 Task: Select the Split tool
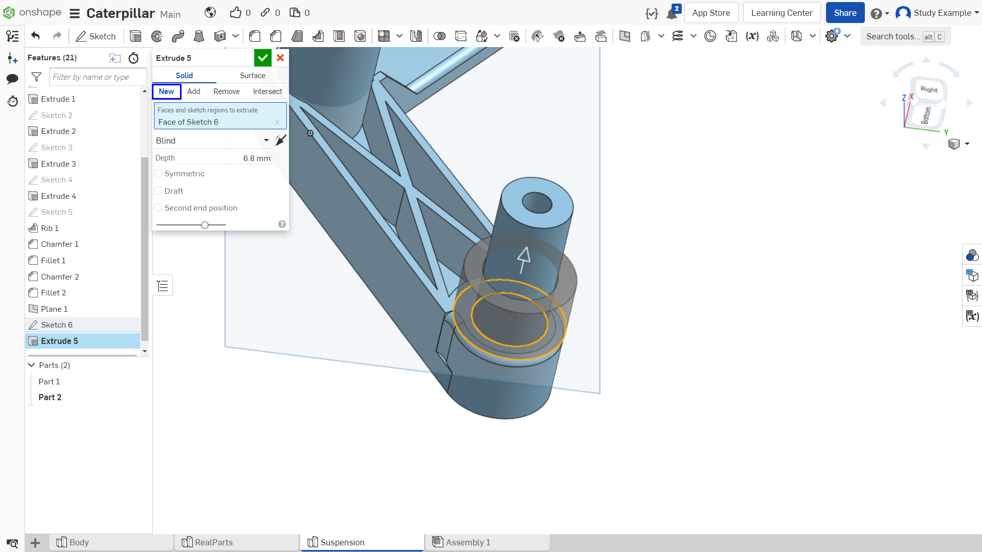coord(461,36)
